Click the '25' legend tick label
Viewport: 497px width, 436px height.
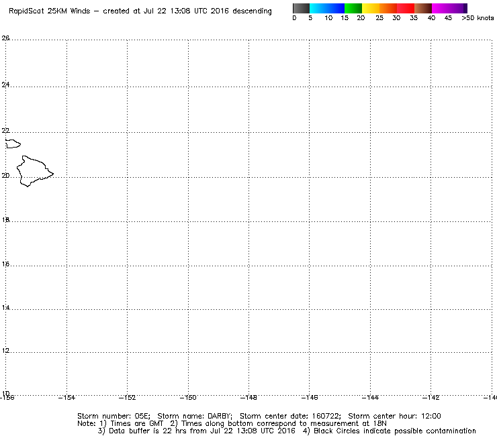tap(379, 18)
